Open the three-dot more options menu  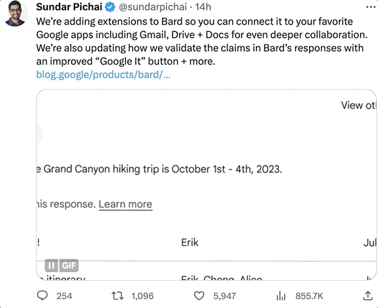pos(371,7)
